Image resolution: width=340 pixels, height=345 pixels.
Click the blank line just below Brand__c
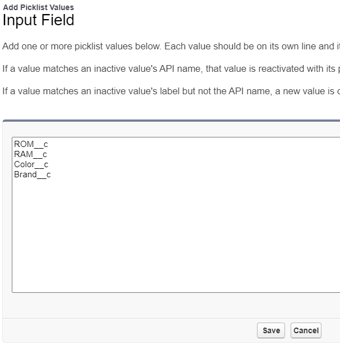pos(33,185)
